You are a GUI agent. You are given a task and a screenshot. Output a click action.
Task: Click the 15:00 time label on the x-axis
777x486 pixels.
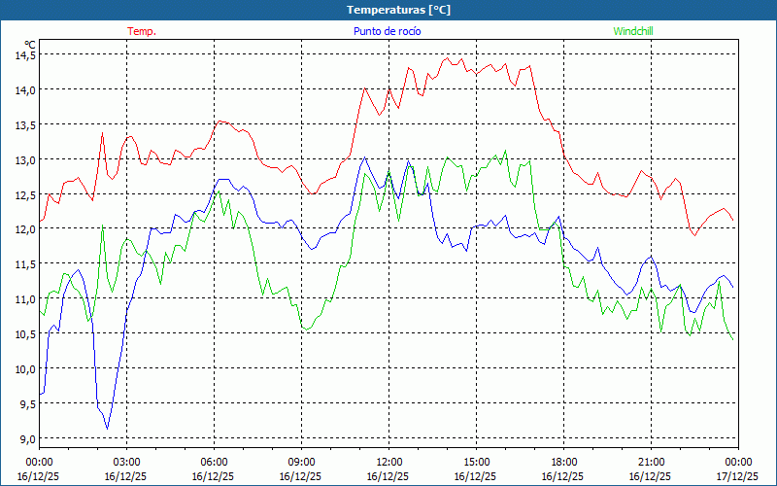(x=476, y=463)
